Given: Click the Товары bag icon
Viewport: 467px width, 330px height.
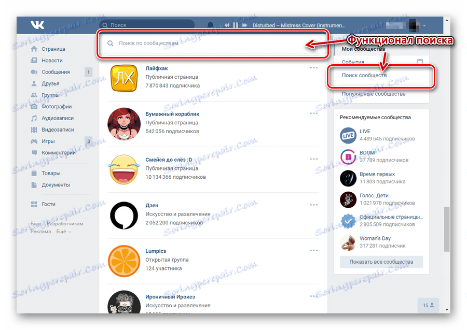Looking at the screenshot, I should [x=34, y=173].
